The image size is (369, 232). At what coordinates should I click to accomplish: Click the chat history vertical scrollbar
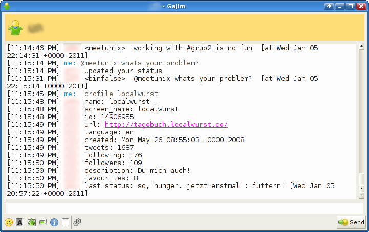(x=362, y=118)
